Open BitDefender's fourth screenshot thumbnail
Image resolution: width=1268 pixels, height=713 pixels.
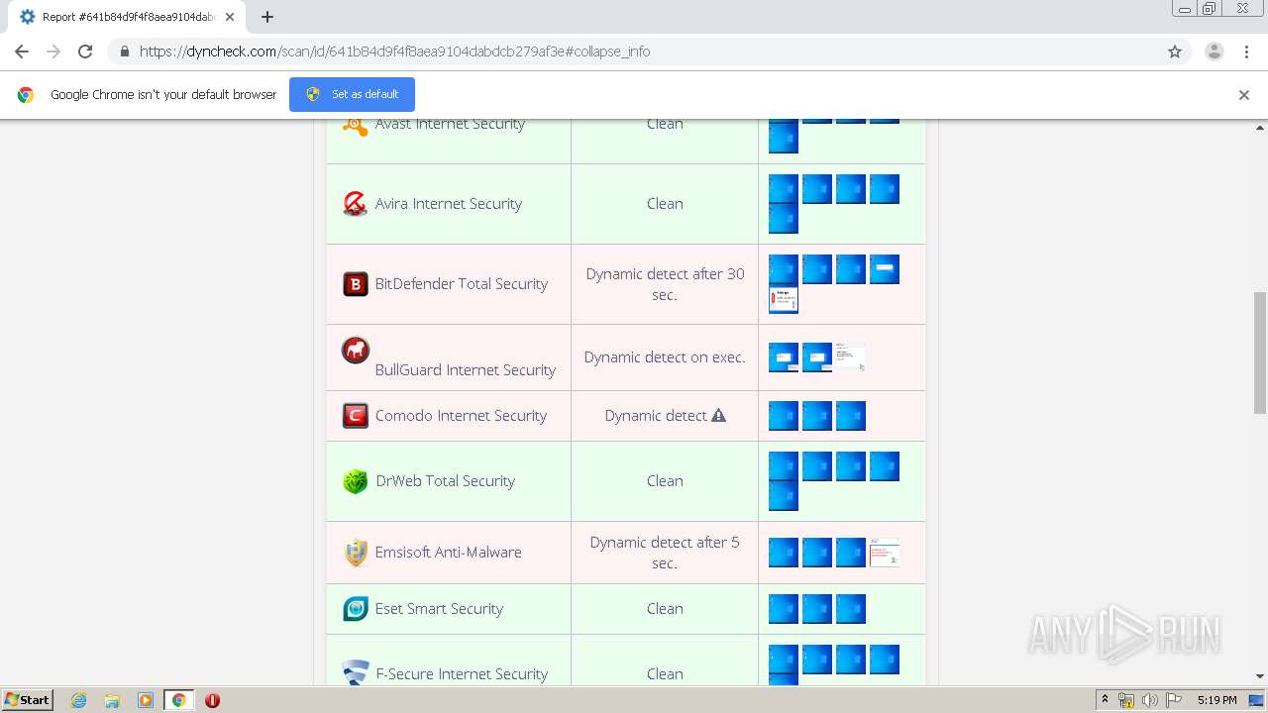click(x=885, y=269)
